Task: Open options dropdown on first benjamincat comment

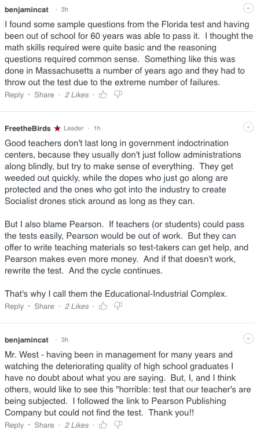Action: coord(248,9)
